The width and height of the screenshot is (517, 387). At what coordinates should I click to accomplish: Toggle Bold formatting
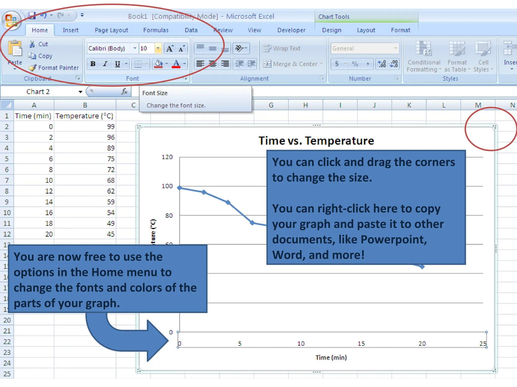pos(93,64)
